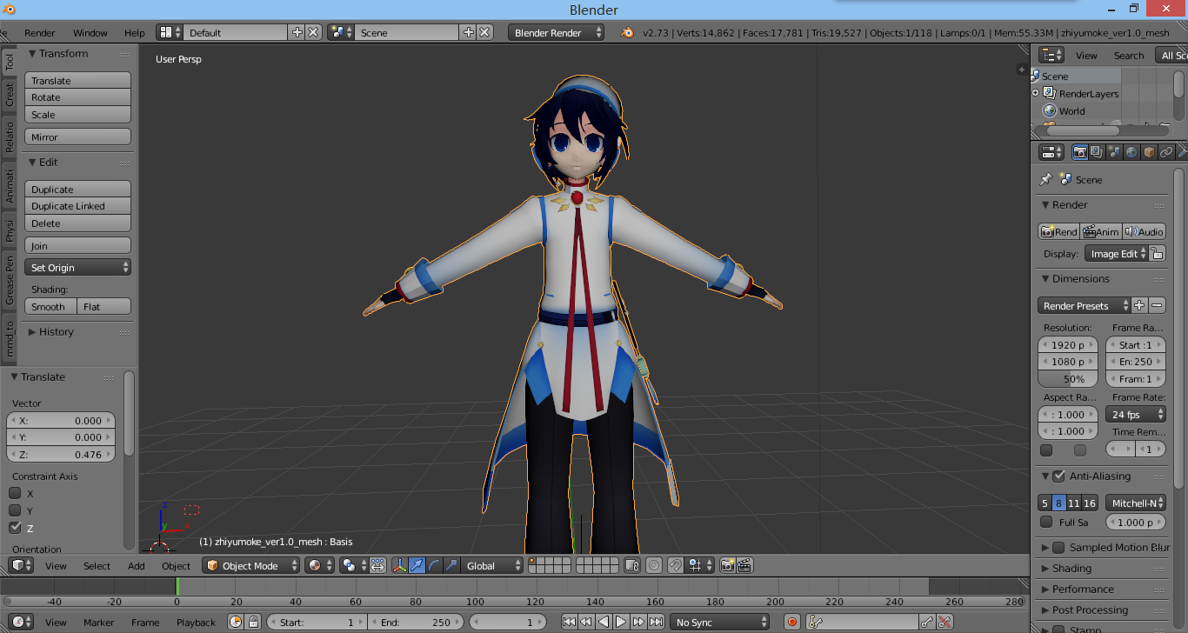Play the animation in reverse
Image resolution: width=1188 pixels, height=633 pixels.
604,622
